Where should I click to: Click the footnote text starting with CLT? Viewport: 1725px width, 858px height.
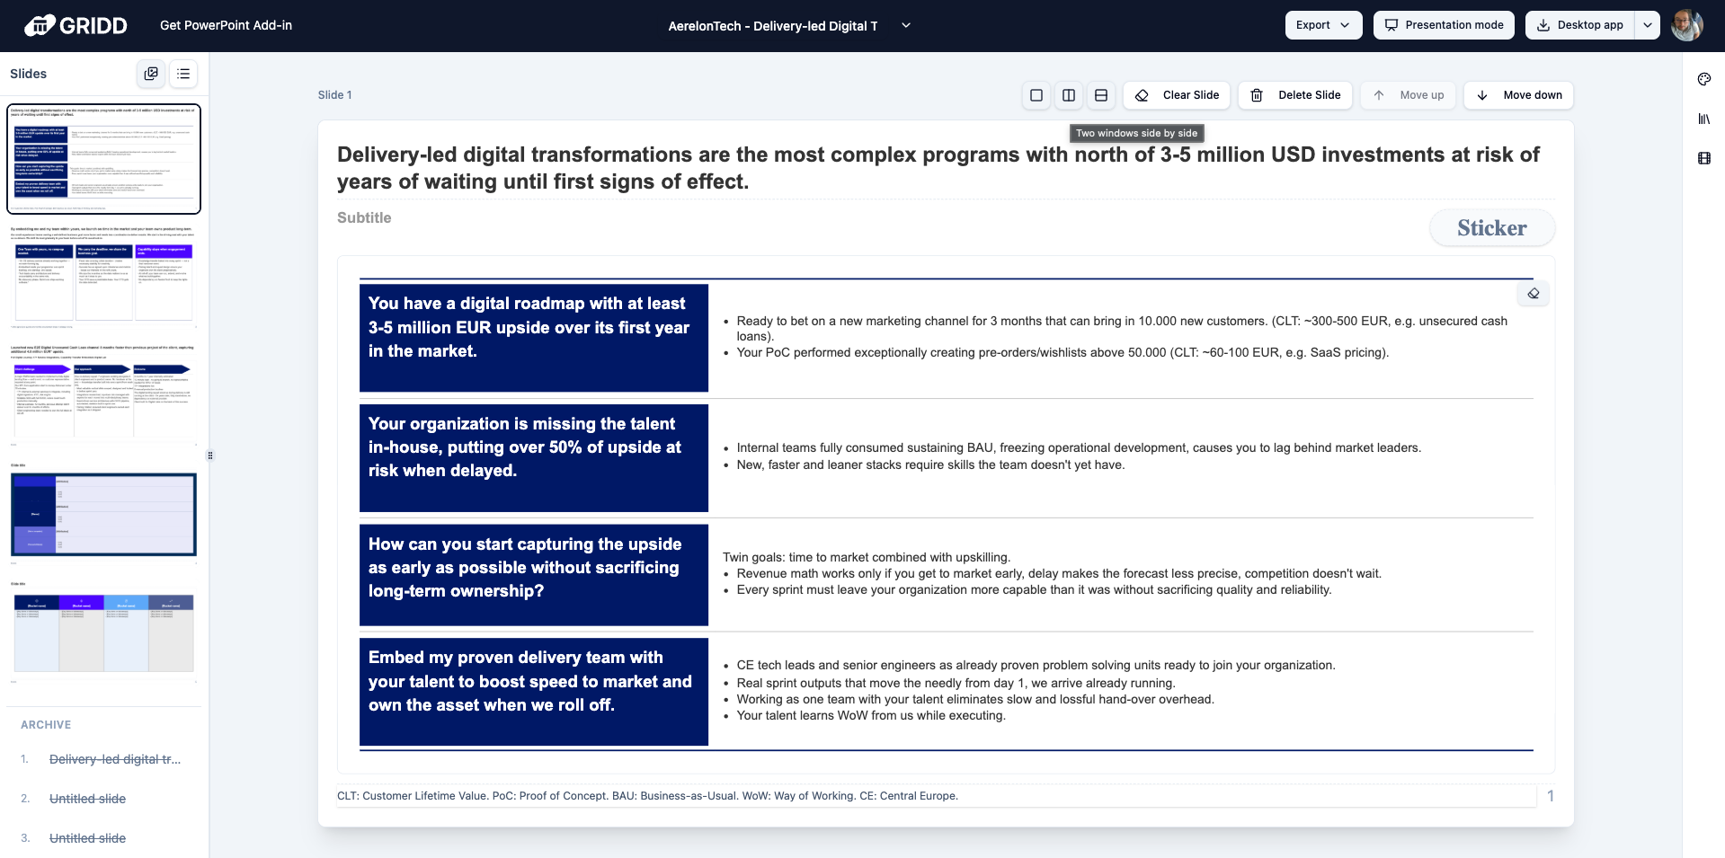pos(647,796)
